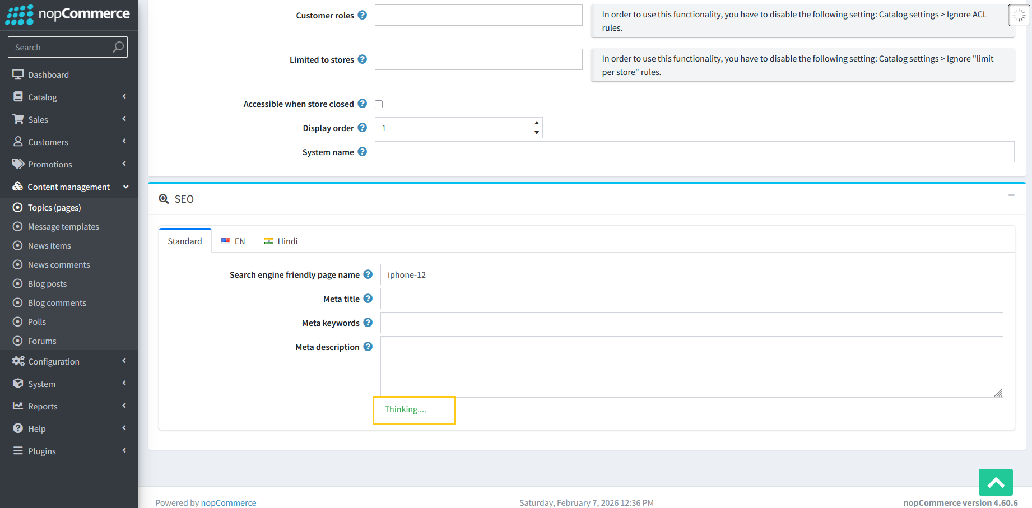
Task: Click the scroll-to-top arrow button
Action: point(996,482)
